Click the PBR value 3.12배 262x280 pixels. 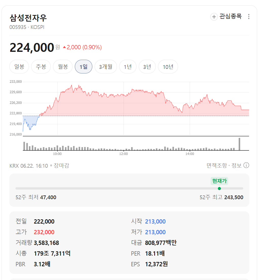[x=42, y=264]
